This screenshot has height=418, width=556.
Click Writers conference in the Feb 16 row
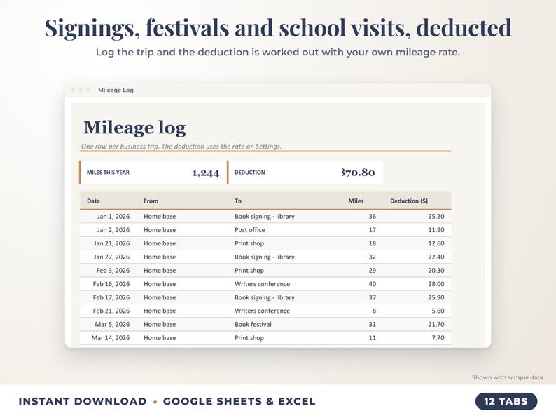262,284
